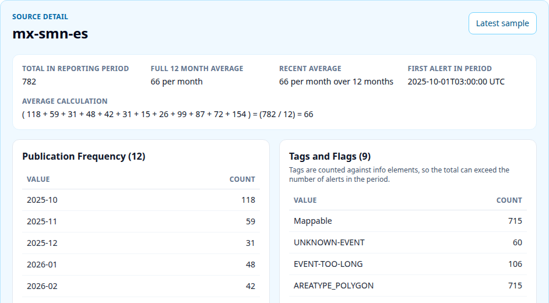This screenshot has width=549, height=303.
Task: Click the VALUE header in Publication Frequency table
Action: [38, 179]
